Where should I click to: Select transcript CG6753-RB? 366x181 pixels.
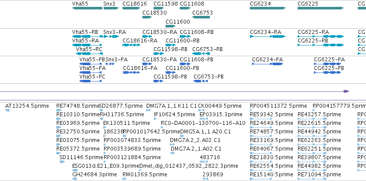201,54
